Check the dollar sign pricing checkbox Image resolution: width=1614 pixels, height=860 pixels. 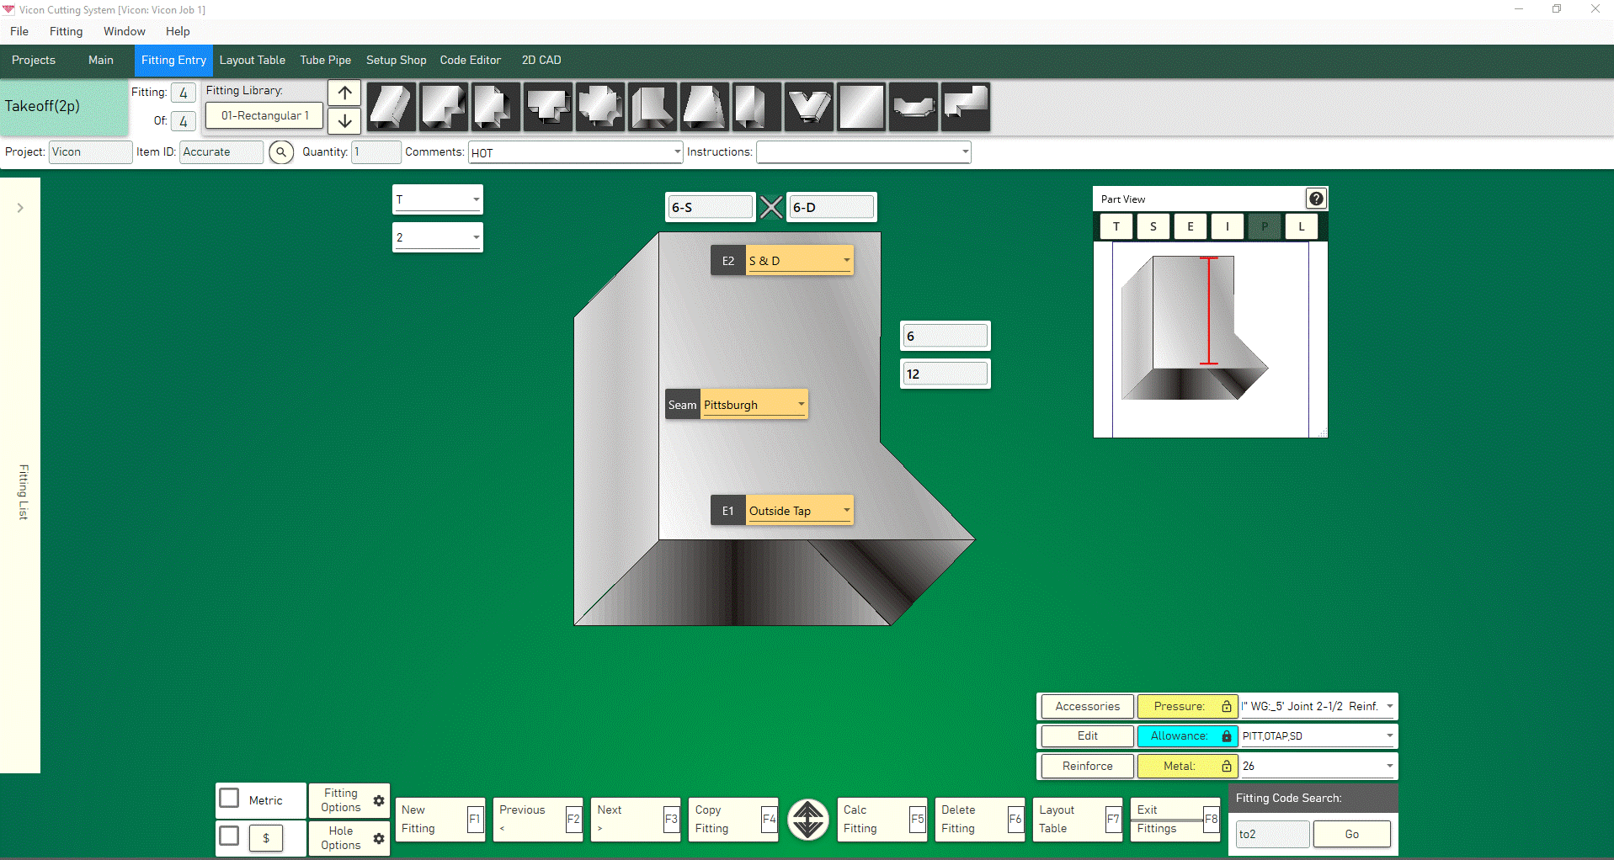pyautogui.click(x=228, y=836)
